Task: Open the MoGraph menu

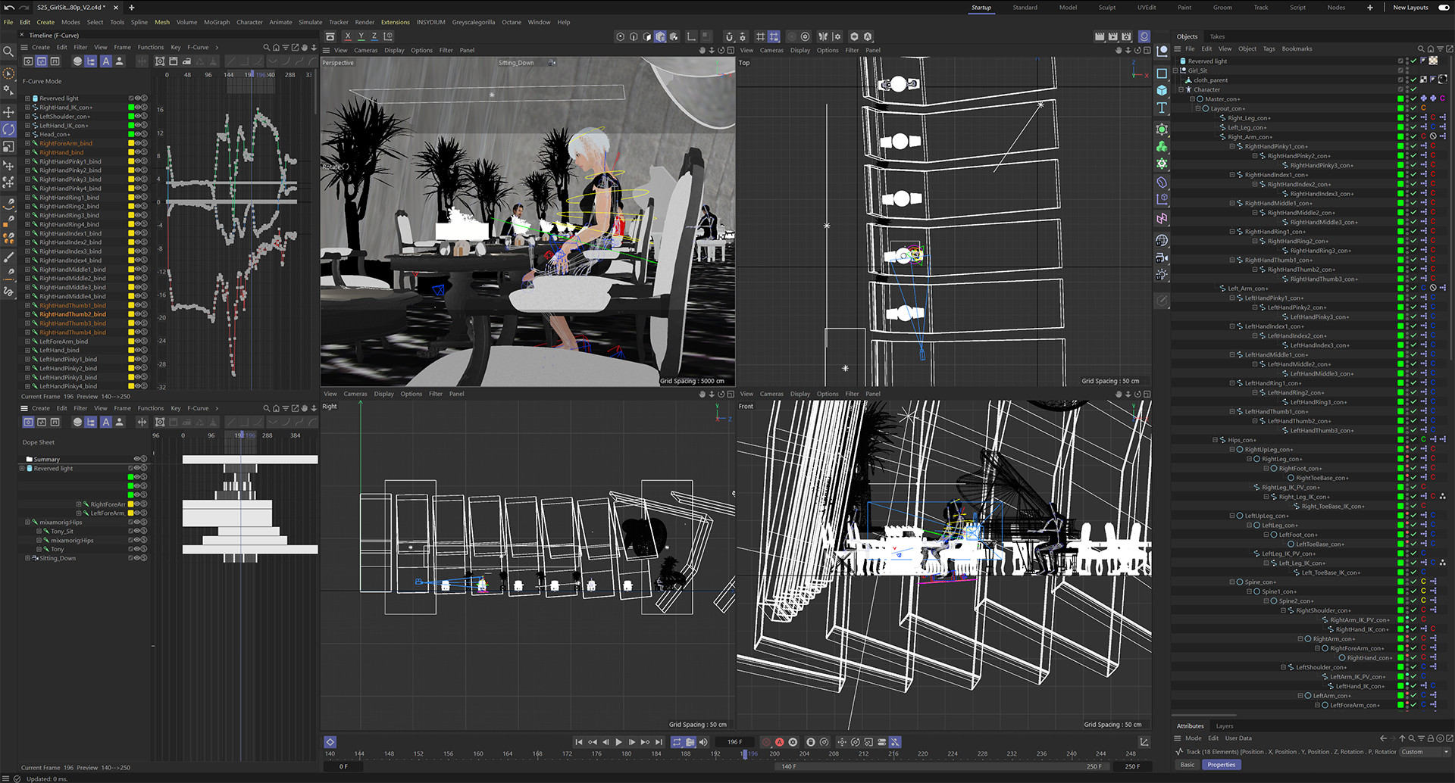Action: click(x=217, y=22)
